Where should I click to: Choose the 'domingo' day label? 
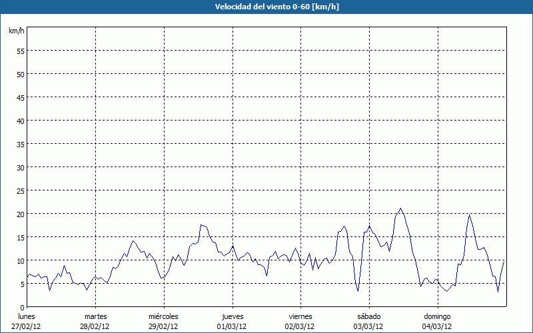tap(436, 316)
